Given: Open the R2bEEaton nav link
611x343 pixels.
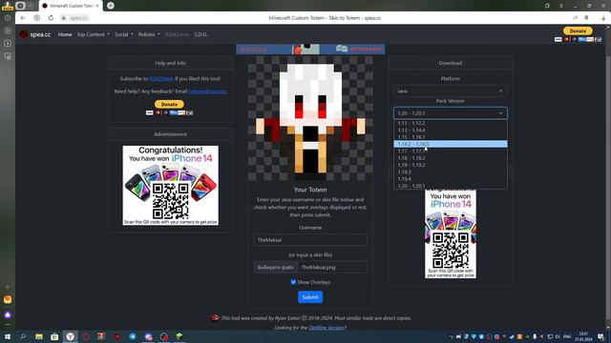Looking at the screenshot, I should coord(177,34).
